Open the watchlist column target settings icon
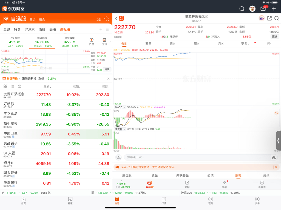Viewport: 281px width, 210px height. pos(19,86)
